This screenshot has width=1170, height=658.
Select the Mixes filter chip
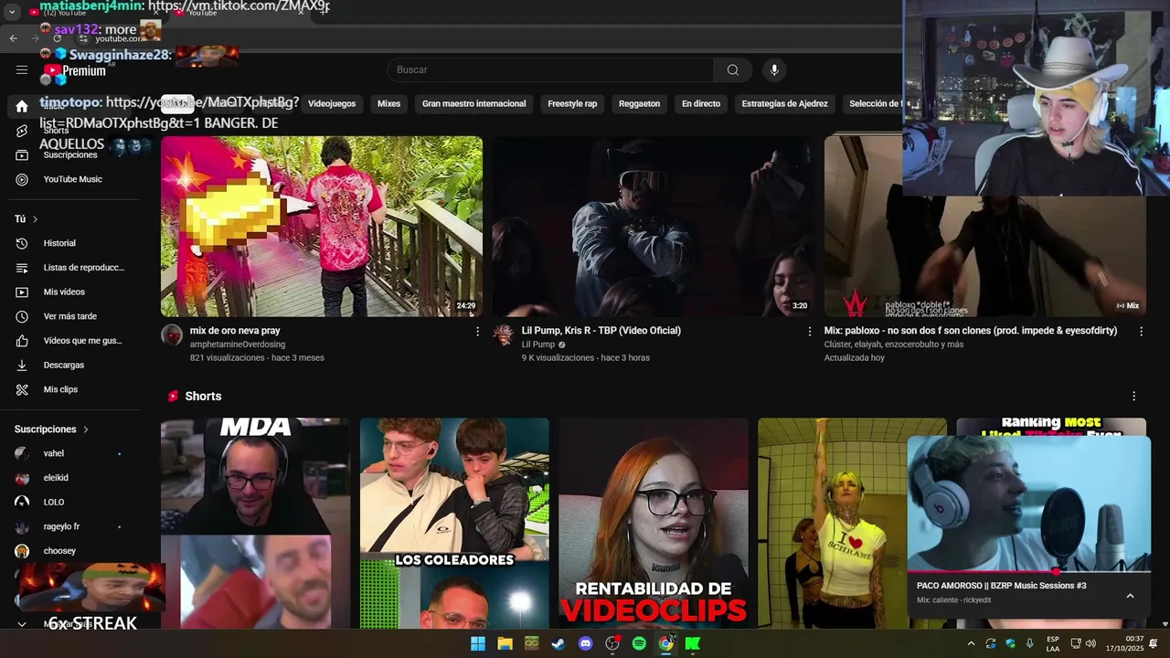[389, 104]
